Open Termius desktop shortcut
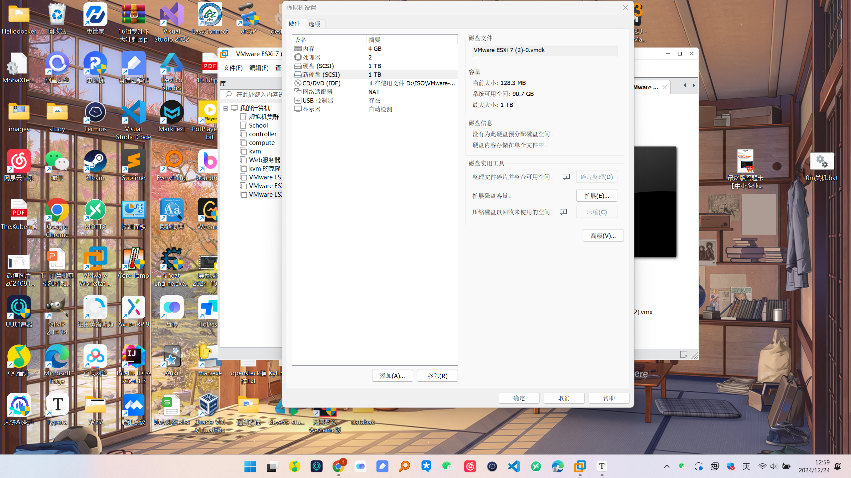The height and width of the screenshot is (478, 851). [x=95, y=117]
